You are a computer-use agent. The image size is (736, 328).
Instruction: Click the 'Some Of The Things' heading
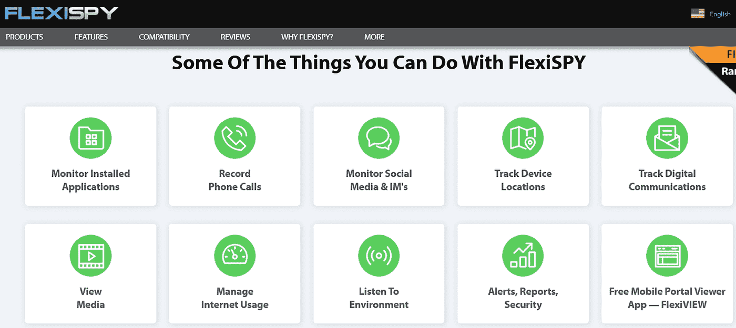coord(379,63)
